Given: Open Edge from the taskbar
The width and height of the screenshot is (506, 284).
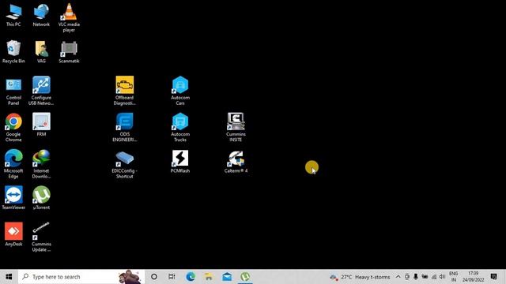Looking at the screenshot, I should point(191,277).
